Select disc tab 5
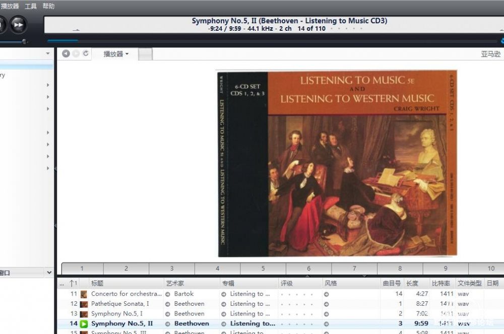The width and height of the screenshot is (504, 334). pos(263,268)
